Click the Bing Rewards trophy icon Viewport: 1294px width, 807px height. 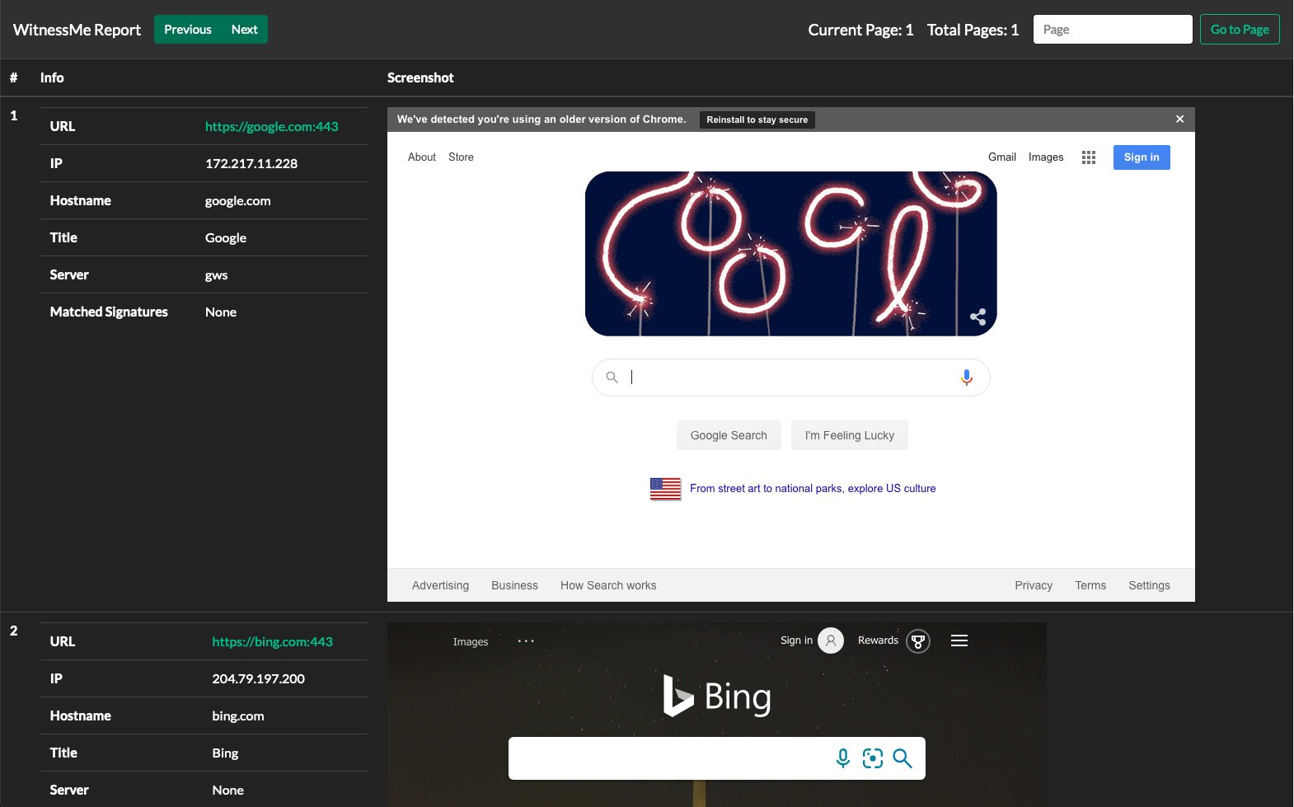pos(918,640)
